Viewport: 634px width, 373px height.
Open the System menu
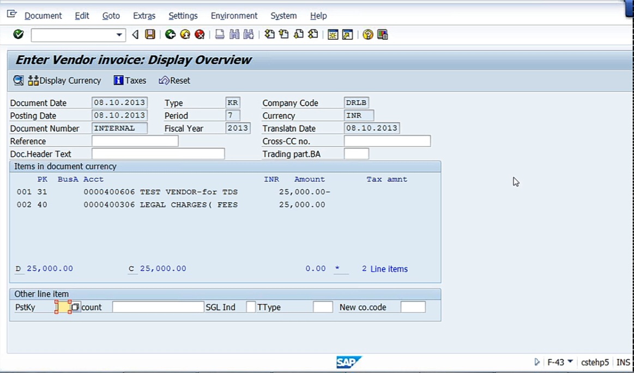[283, 16]
